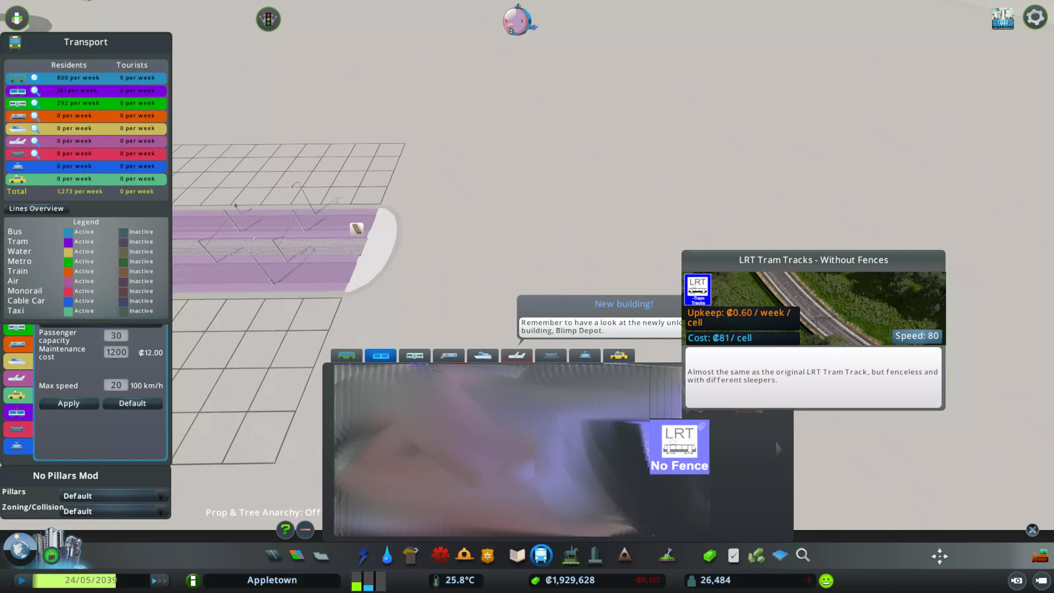Toggle tram lines visibility magnifier

[35, 91]
